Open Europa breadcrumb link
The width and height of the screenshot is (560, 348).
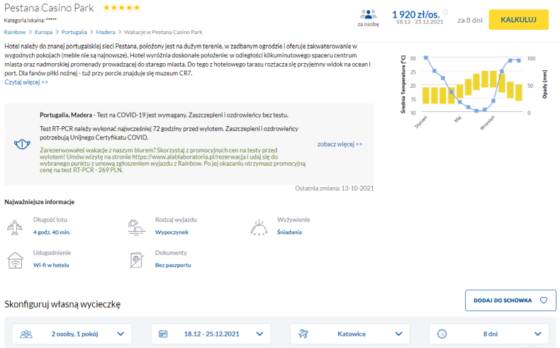[x=43, y=32]
